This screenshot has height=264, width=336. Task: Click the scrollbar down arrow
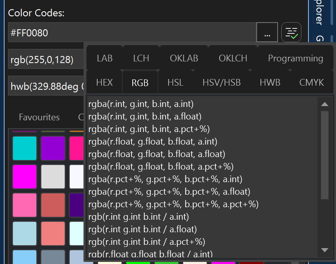pos(325,250)
